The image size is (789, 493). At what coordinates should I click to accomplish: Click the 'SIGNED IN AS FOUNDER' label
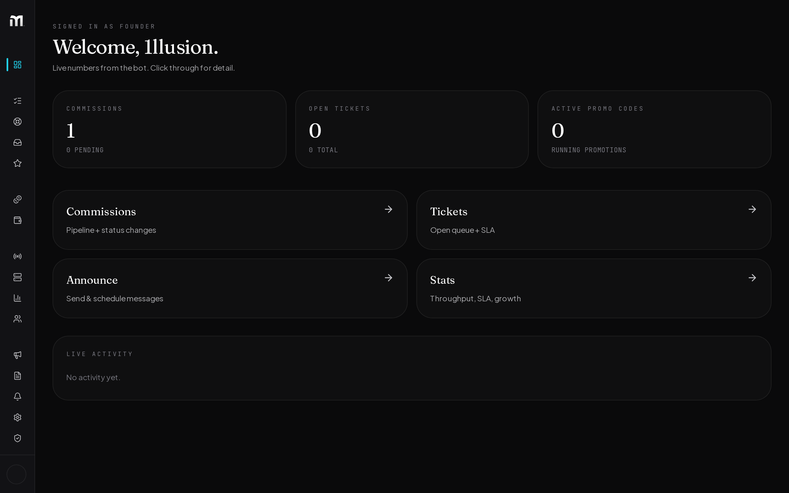[x=104, y=26]
